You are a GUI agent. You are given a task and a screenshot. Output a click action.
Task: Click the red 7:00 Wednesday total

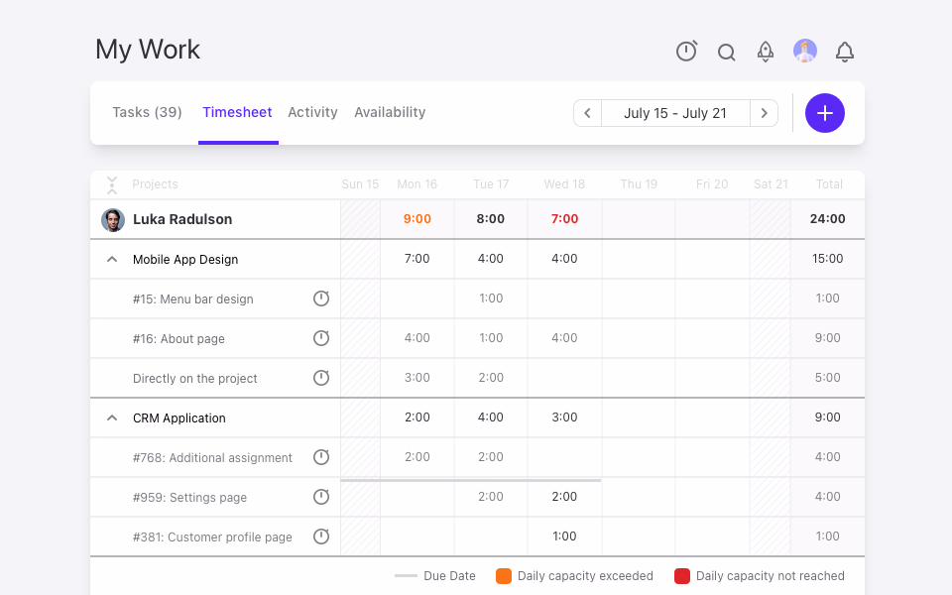point(564,218)
